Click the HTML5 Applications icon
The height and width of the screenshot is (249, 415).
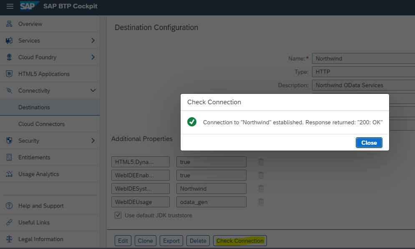coord(9,74)
